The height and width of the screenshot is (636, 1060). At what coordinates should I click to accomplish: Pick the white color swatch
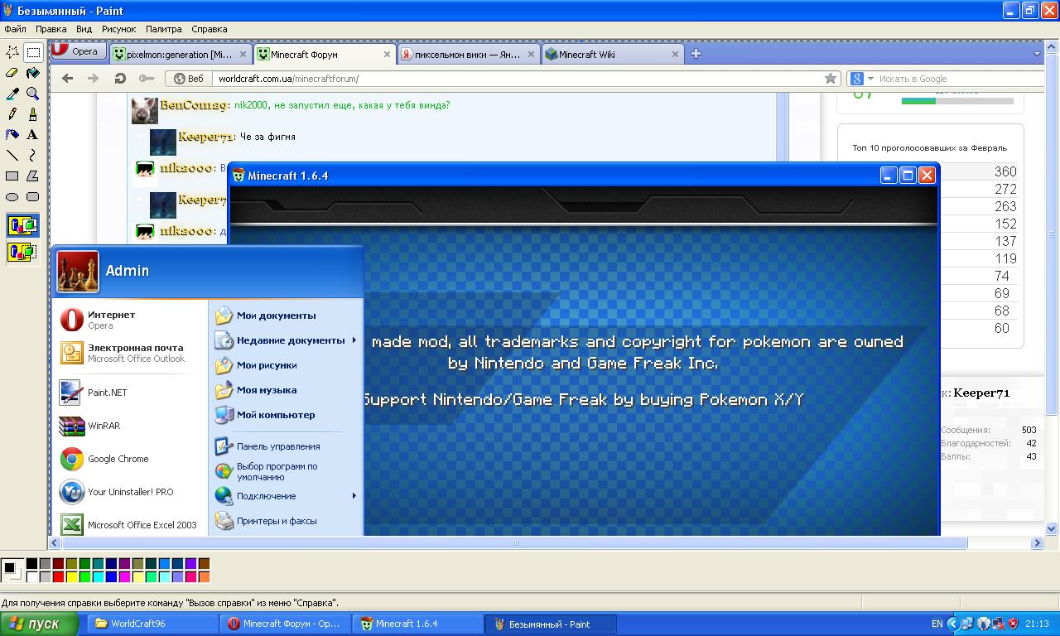click(x=31, y=576)
